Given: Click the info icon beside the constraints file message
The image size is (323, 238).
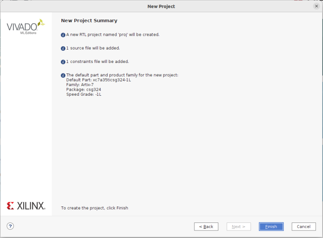Looking at the screenshot, I should [63, 62].
